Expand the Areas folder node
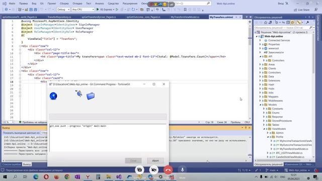The height and width of the screenshot is (181, 322). pyautogui.click(x=260, y=64)
